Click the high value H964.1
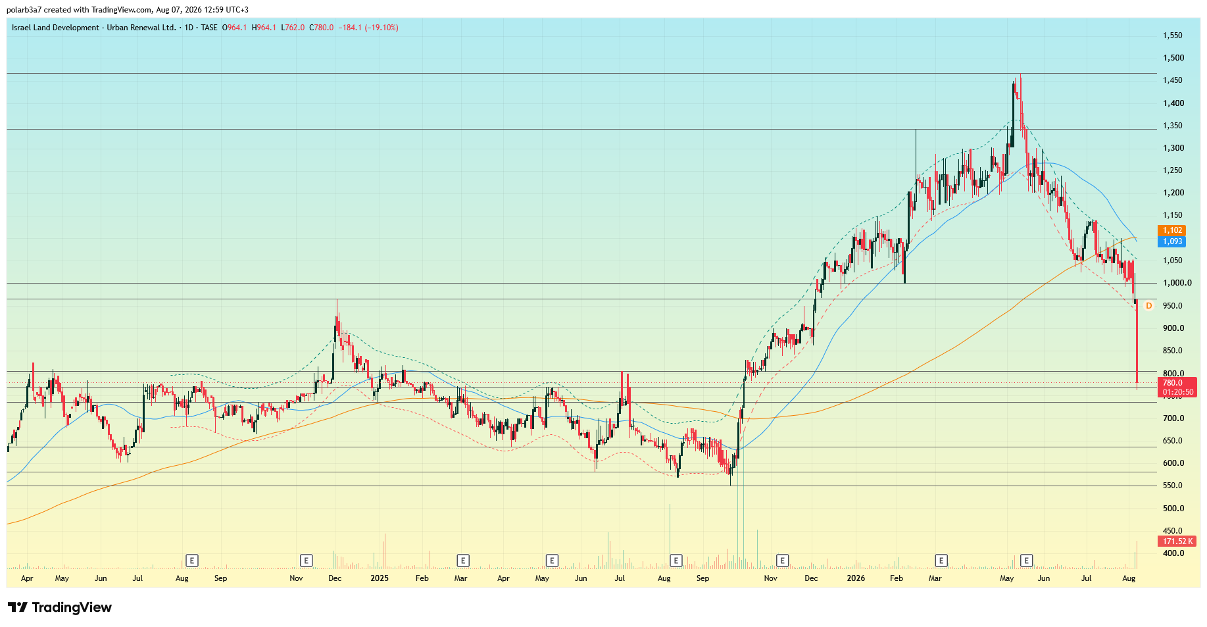Image resolution: width=1207 pixels, height=627 pixels. 264,28
